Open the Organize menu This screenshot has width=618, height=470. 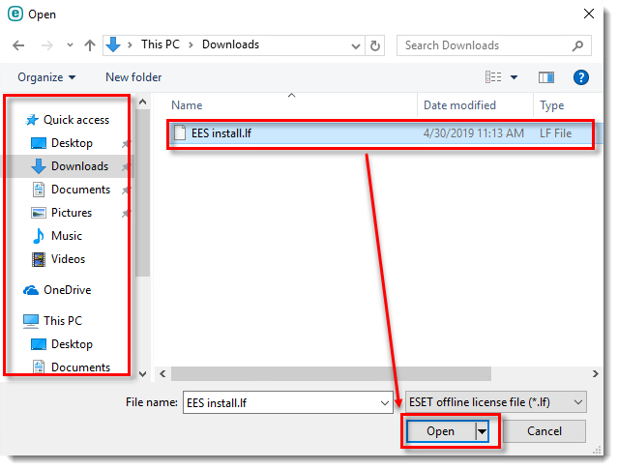point(46,77)
